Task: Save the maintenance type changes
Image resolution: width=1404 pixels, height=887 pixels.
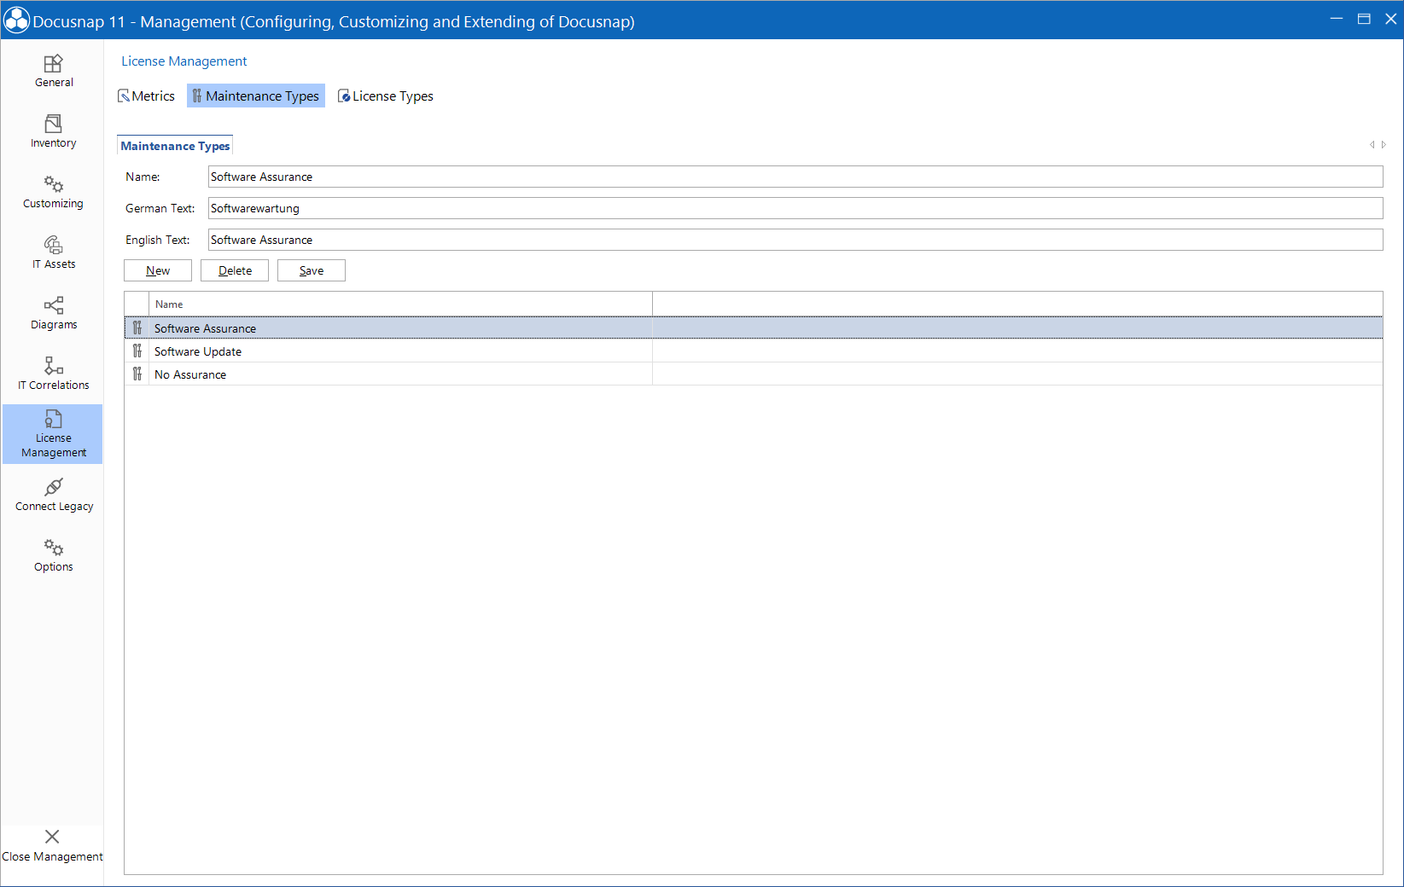Action: pos(311,270)
